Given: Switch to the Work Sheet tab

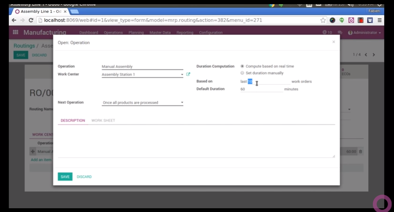Looking at the screenshot, I should [103, 121].
